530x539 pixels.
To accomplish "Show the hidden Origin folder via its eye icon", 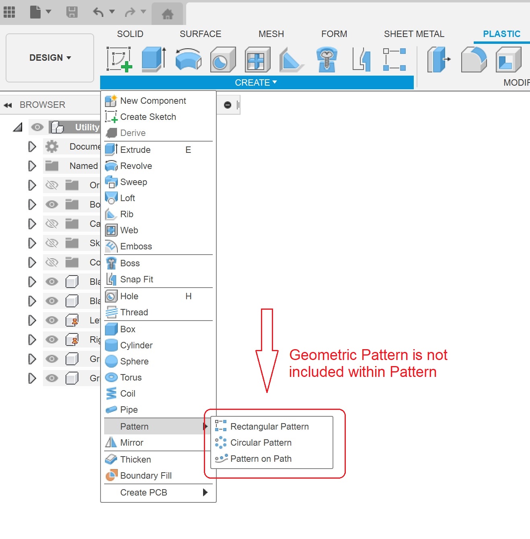I will pos(51,185).
